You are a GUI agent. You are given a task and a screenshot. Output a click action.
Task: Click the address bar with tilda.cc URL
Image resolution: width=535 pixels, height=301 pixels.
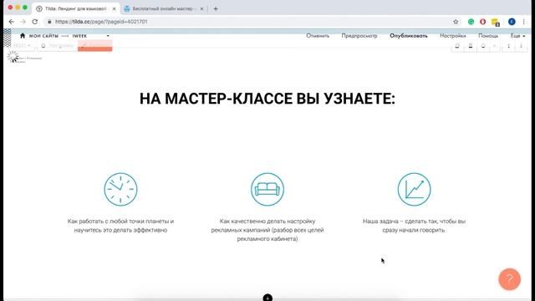pos(252,22)
